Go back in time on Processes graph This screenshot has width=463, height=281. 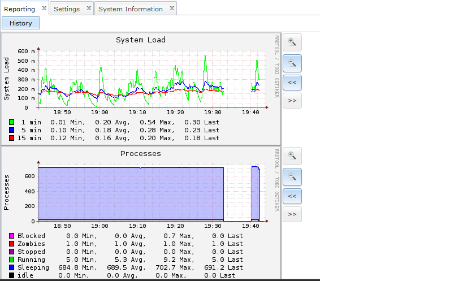pos(292,196)
